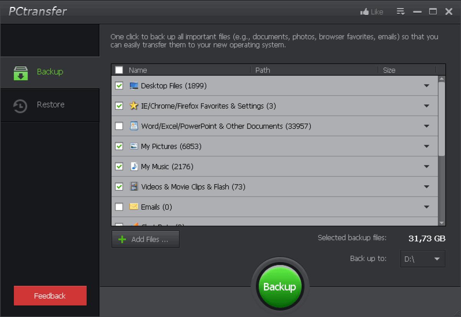Uncheck the Desktop Files checkbox
The image size is (461, 317).
119,86
